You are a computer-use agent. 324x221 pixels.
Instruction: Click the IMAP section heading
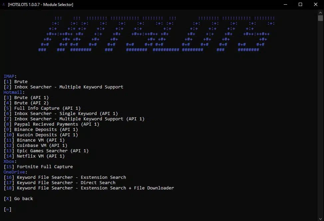tap(10, 76)
